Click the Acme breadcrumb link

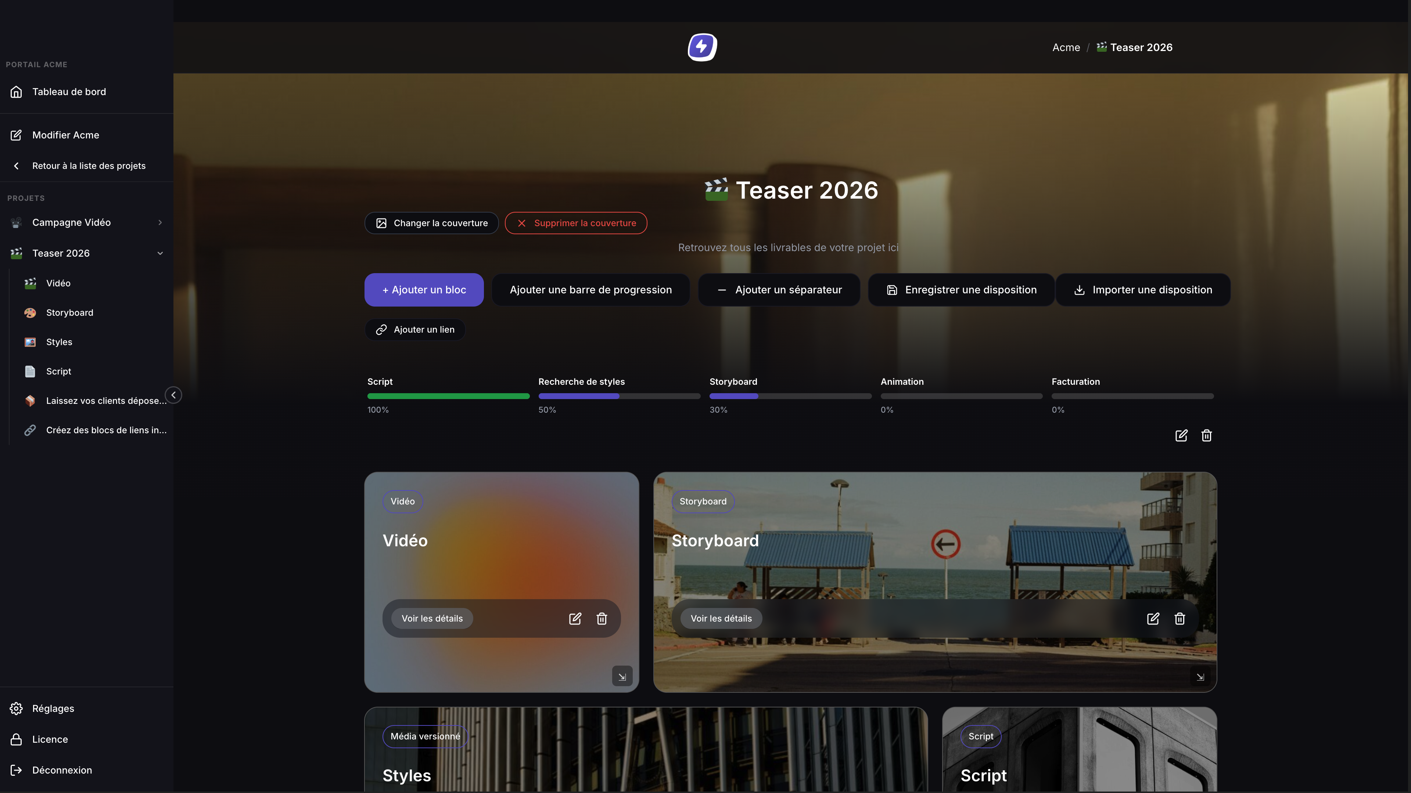pyautogui.click(x=1066, y=48)
